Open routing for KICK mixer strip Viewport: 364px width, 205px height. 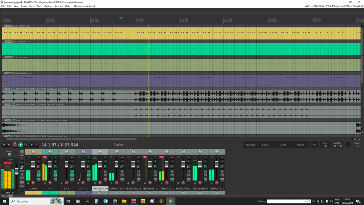tap(72, 167)
